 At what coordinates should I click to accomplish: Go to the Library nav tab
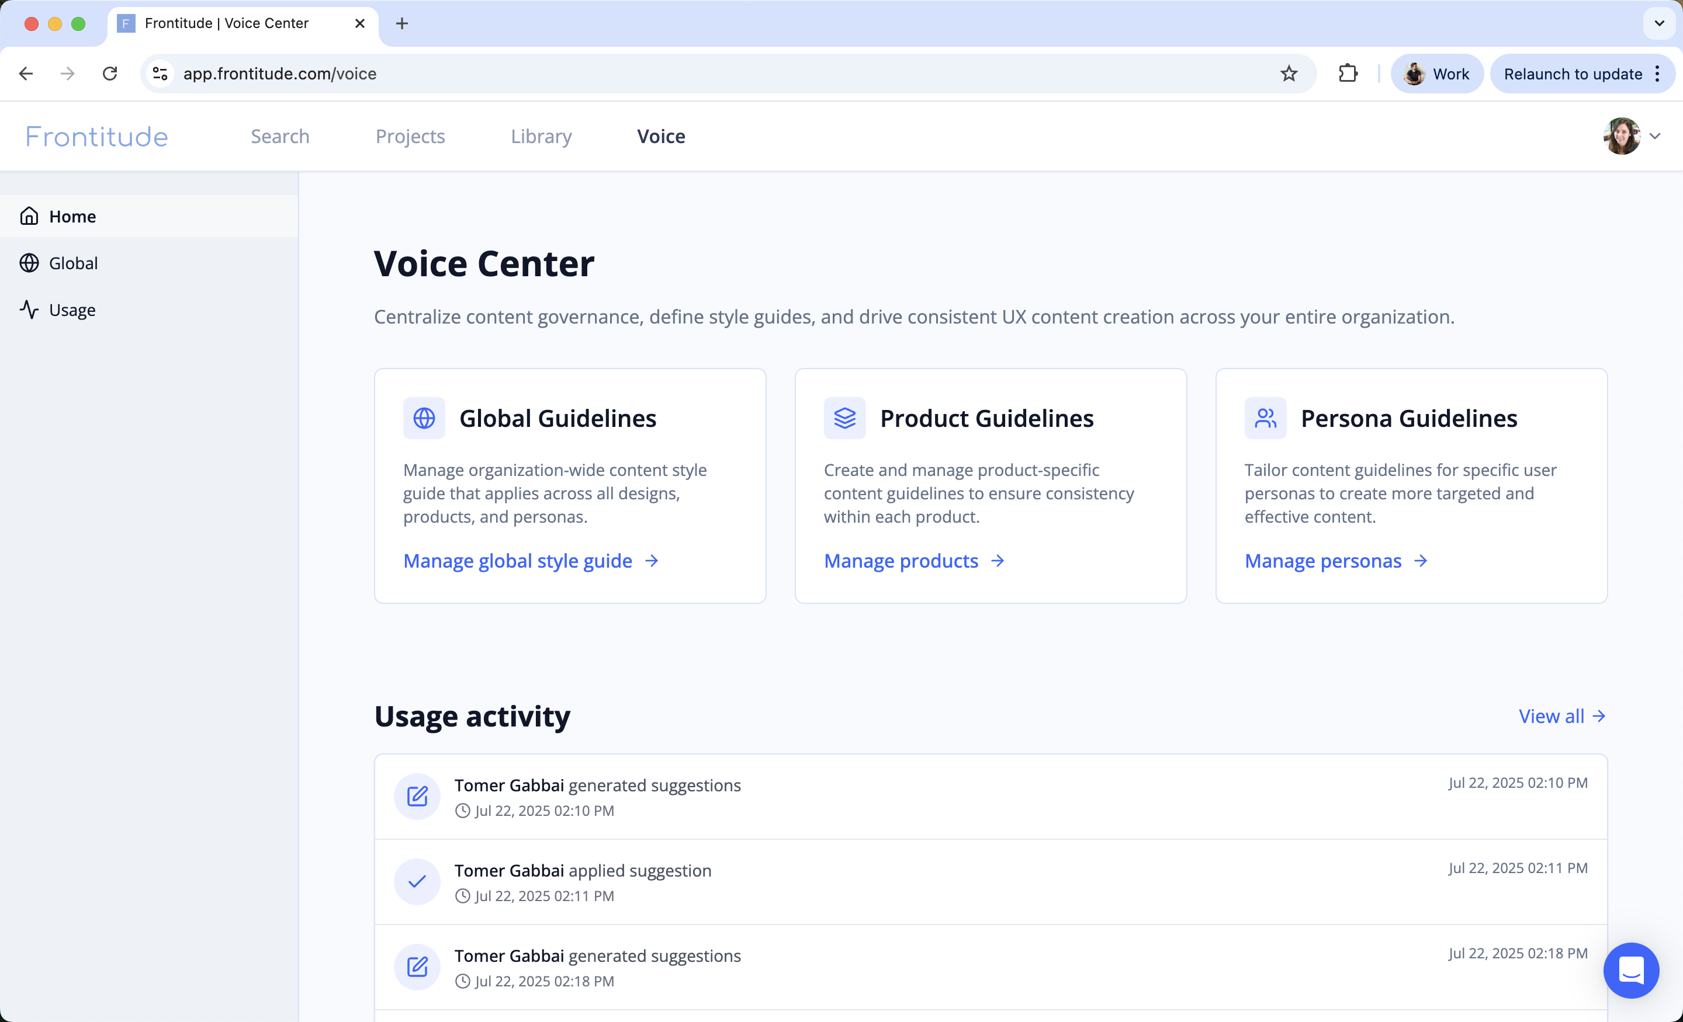coord(541,137)
